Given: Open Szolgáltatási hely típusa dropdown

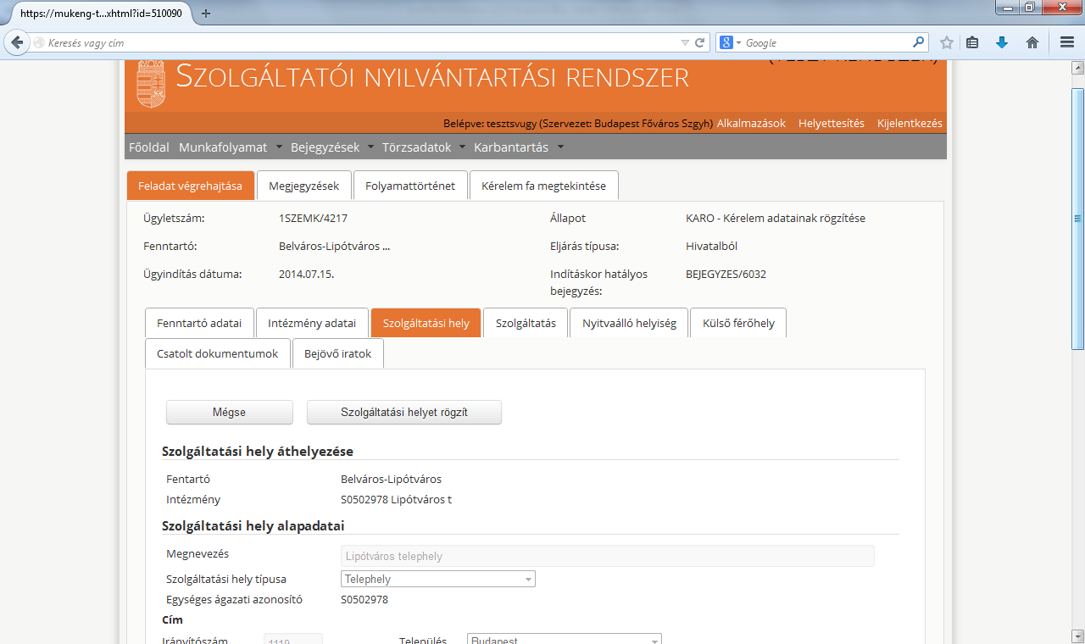Looking at the screenshot, I should tap(438, 580).
